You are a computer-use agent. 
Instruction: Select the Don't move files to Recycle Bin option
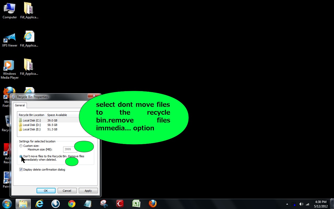click(x=21, y=156)
